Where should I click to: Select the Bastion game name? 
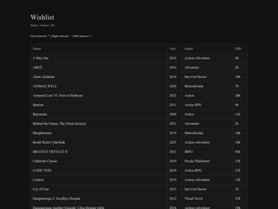click(38, 105)
